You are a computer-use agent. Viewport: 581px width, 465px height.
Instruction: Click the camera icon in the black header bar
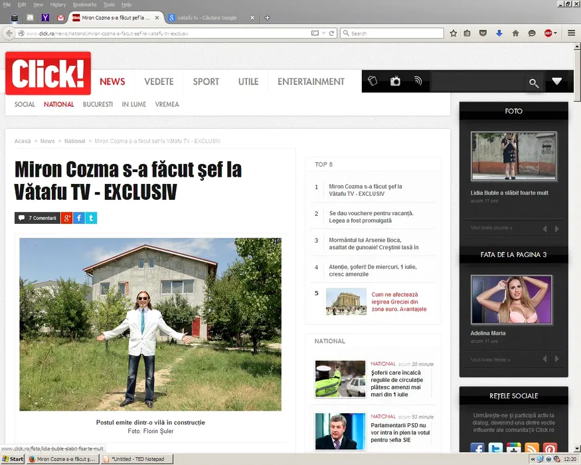point(395,81)
